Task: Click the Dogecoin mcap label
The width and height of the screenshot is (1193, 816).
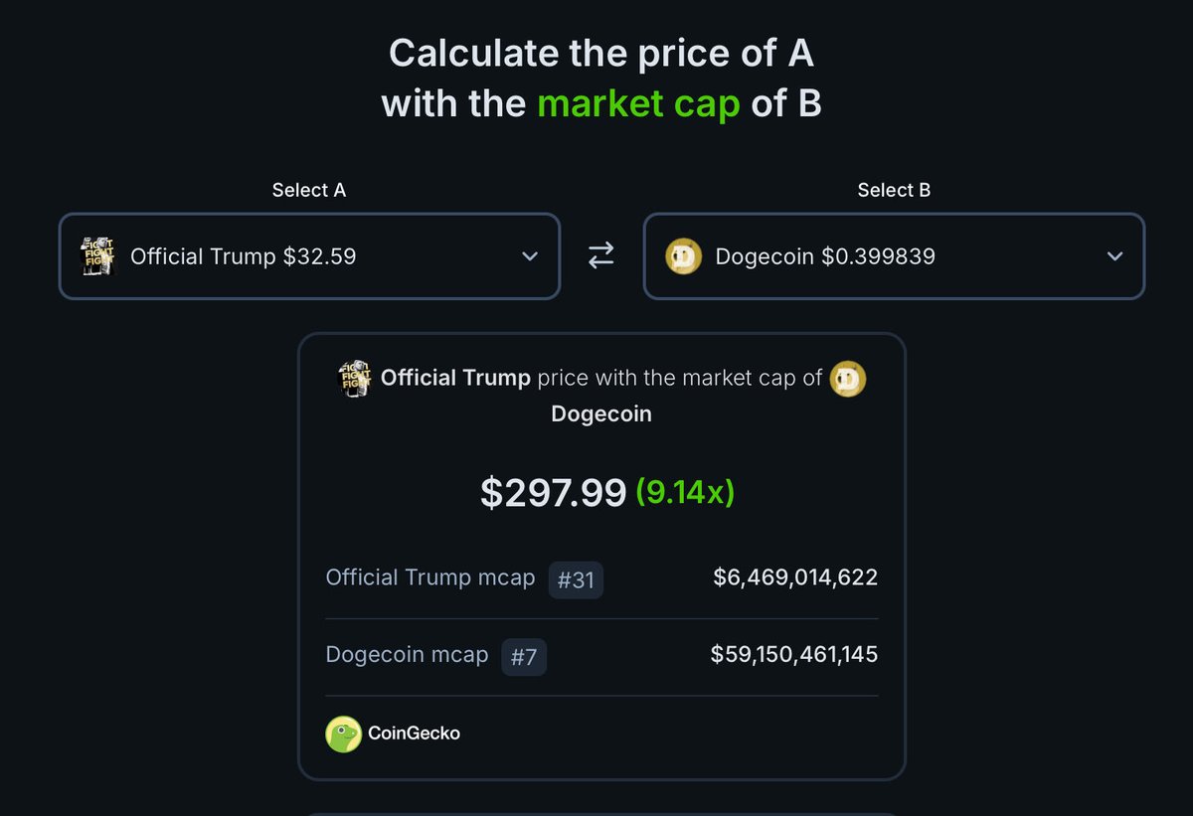Action: 408,655
